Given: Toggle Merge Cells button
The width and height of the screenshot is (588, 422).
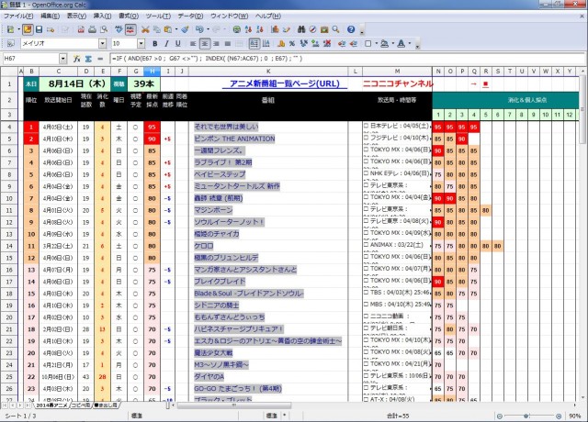Looking at the screenshot, I should point(239,44).
